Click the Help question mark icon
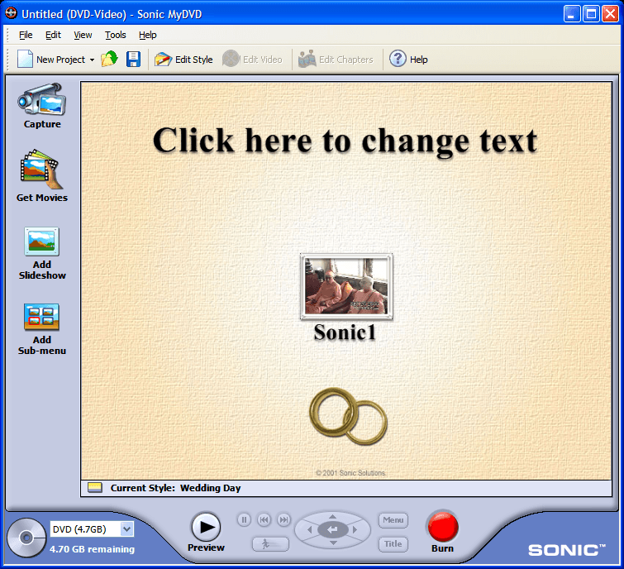 point(398,59)
